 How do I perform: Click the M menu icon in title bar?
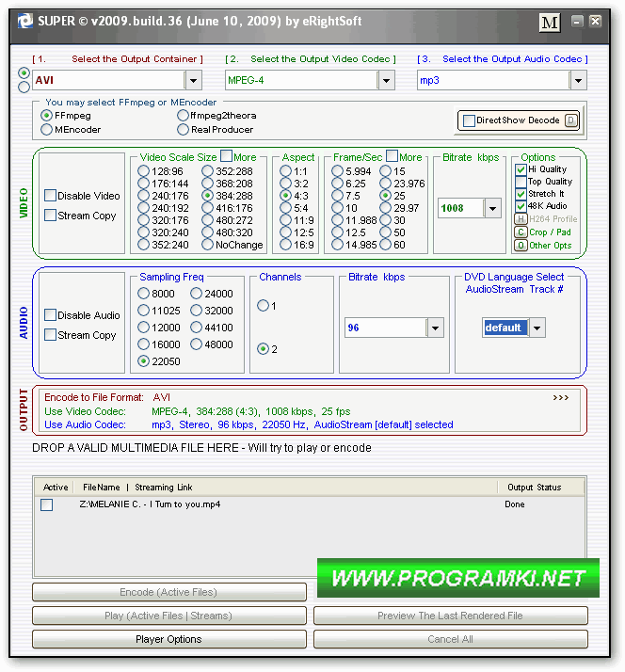coord(549,22)
